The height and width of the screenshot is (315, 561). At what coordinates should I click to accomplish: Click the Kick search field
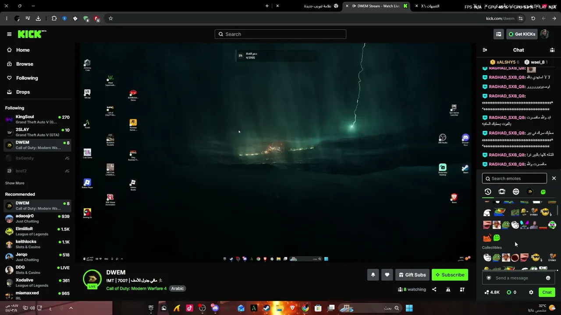point(280,34)
